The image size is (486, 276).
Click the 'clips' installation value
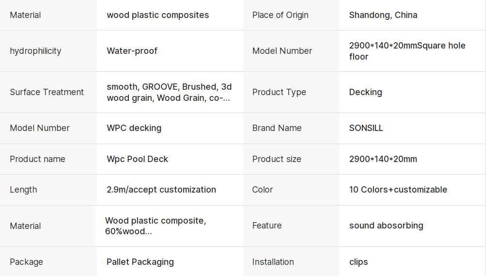[358, 262]
